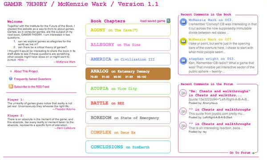Expand the AGONY on The Cave chapter
The width and height of the screenshot is (267, 160).
click(x=128, y=30)
